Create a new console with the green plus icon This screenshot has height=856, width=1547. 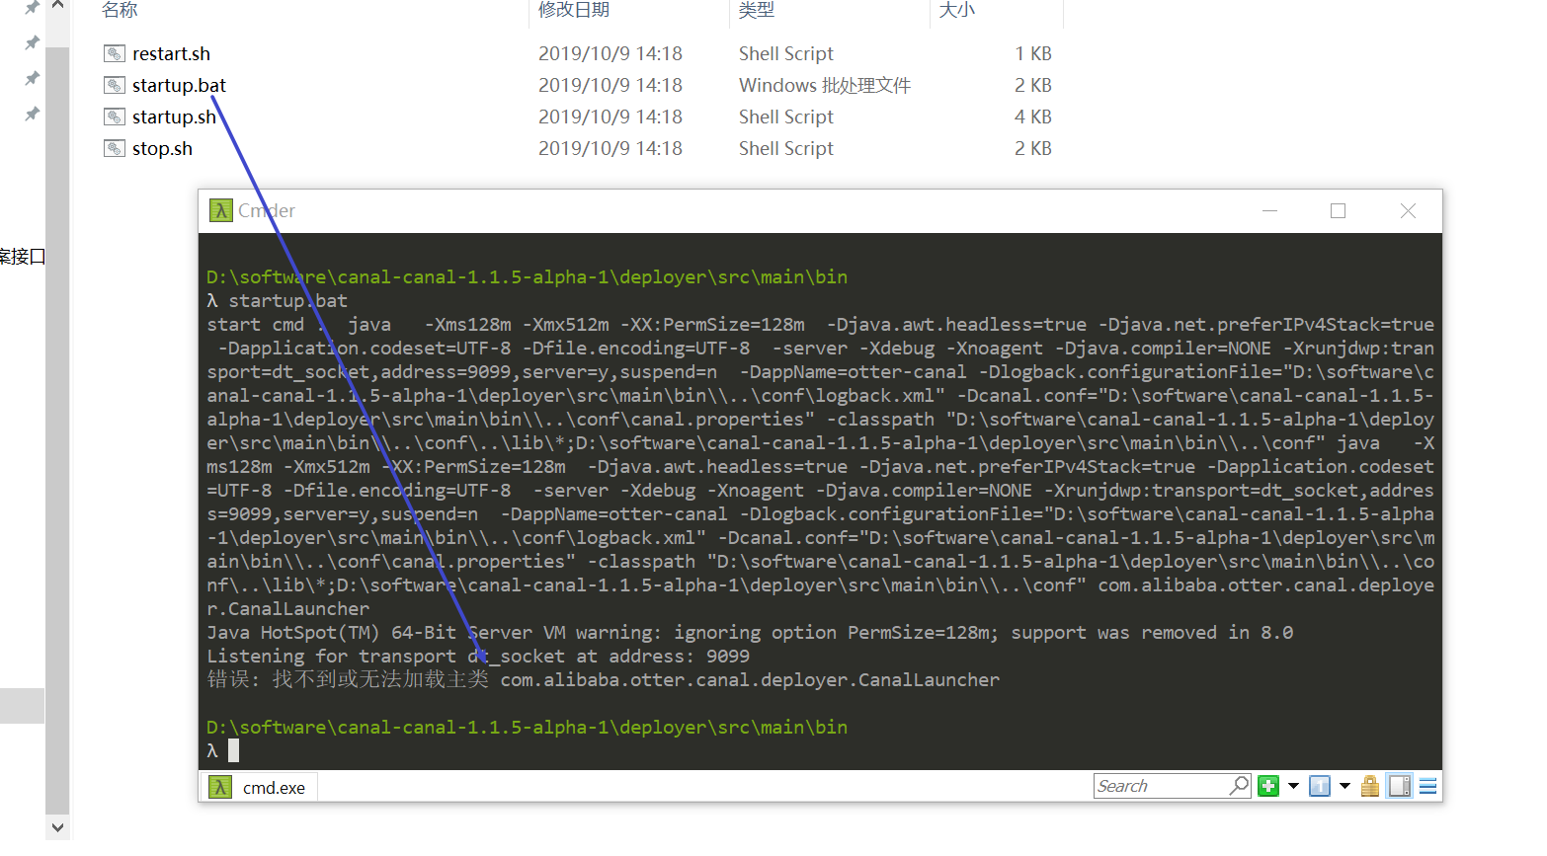pos(1268,786)
